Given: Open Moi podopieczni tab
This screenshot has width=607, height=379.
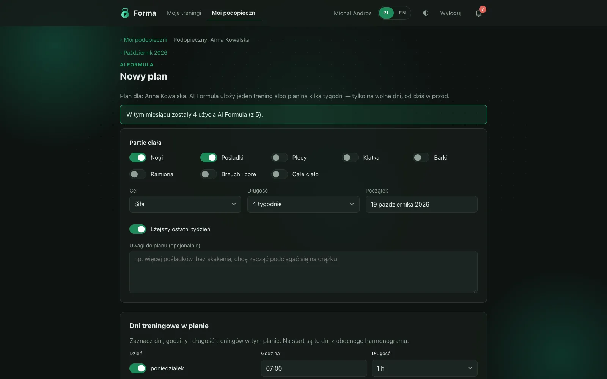Looking at the screenshot, I should click(x=234, y=13).
